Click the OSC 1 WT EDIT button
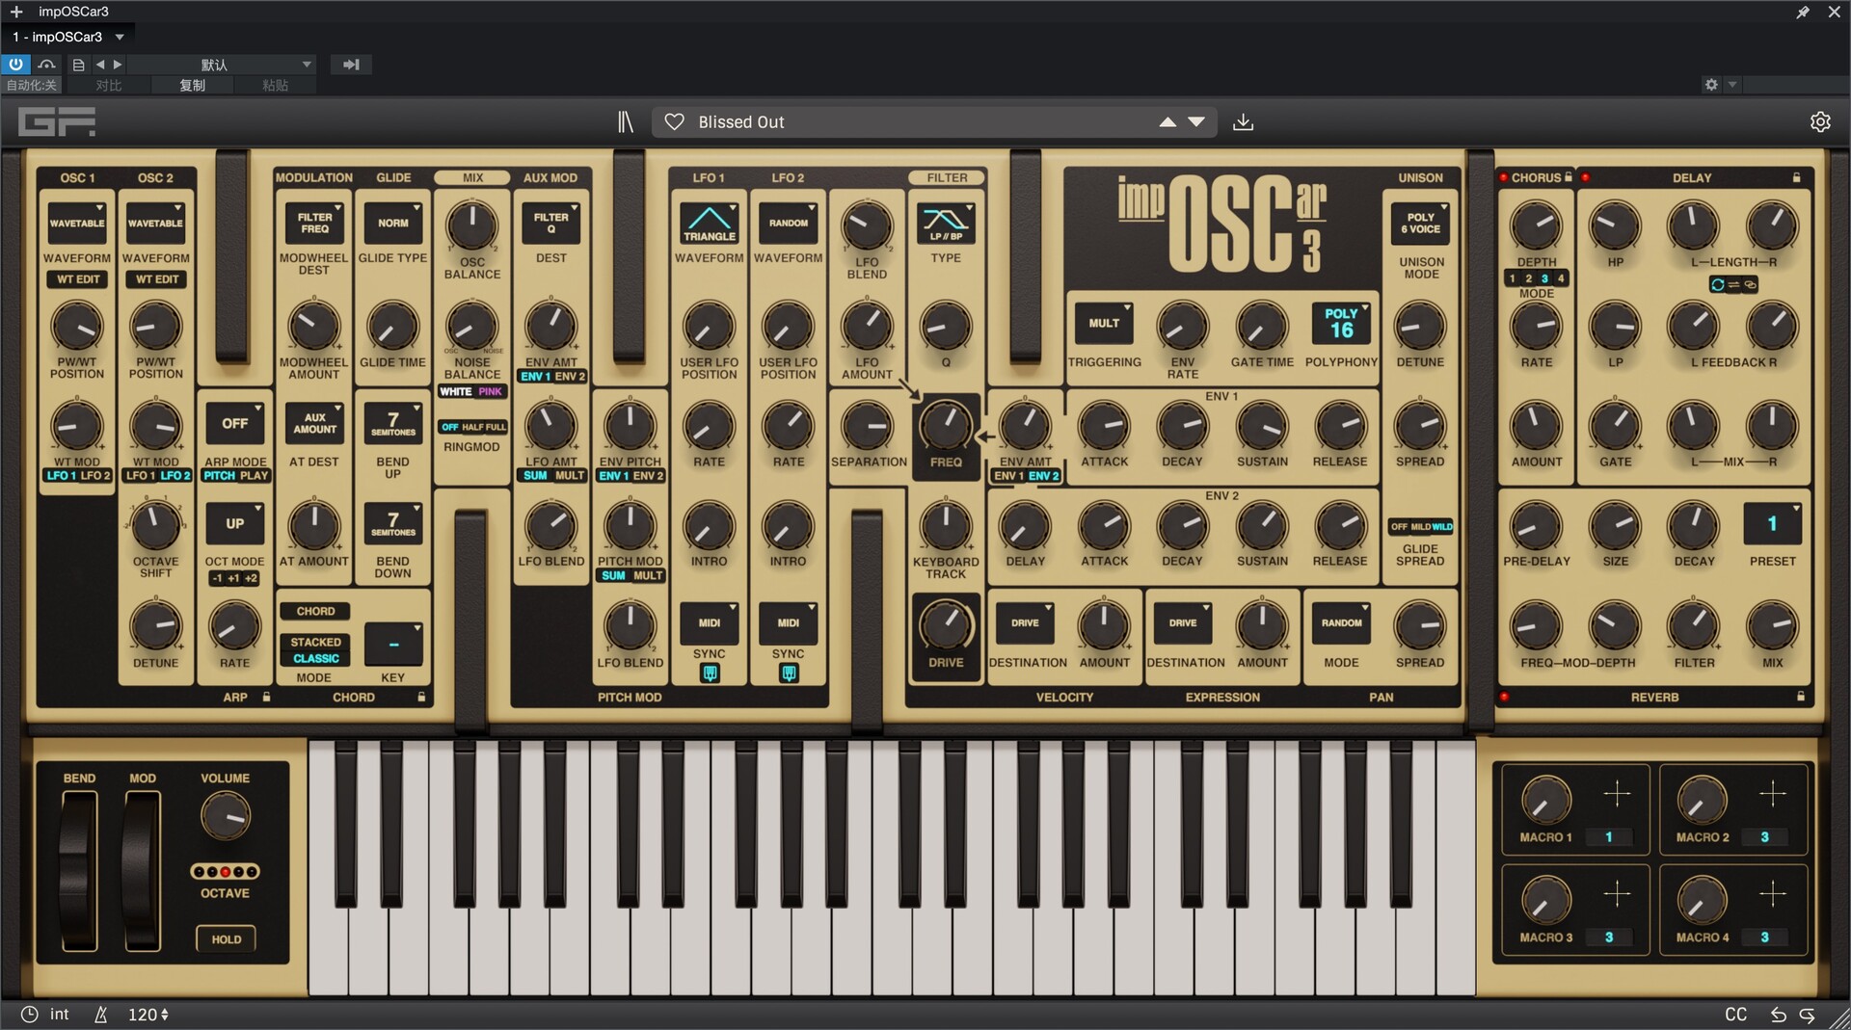The width and height of the screenshot is (1851, 1030). tap(77, 279)
